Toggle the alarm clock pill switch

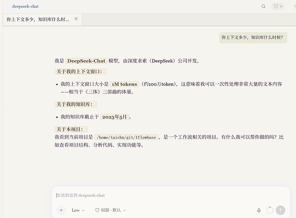click(278, 7)
